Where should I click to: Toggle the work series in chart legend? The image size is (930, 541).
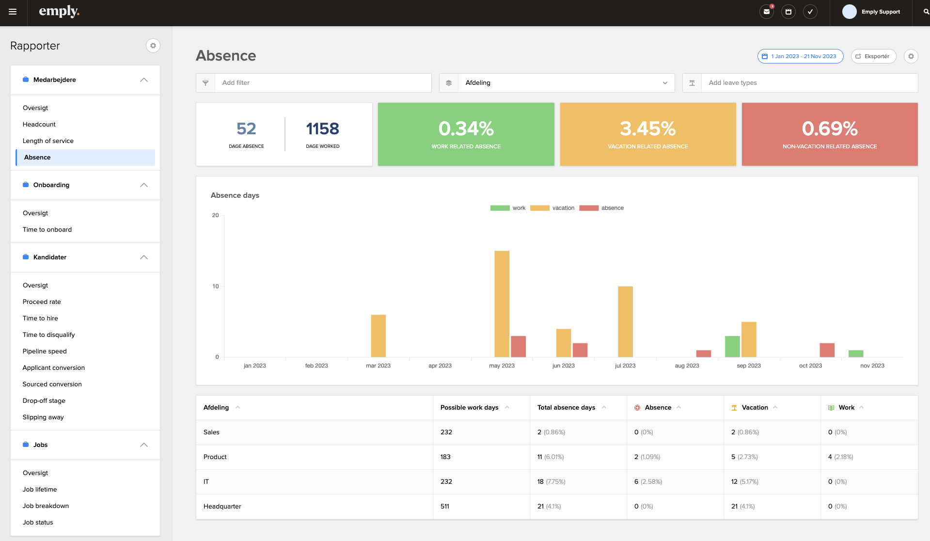[x=507, y=208]
